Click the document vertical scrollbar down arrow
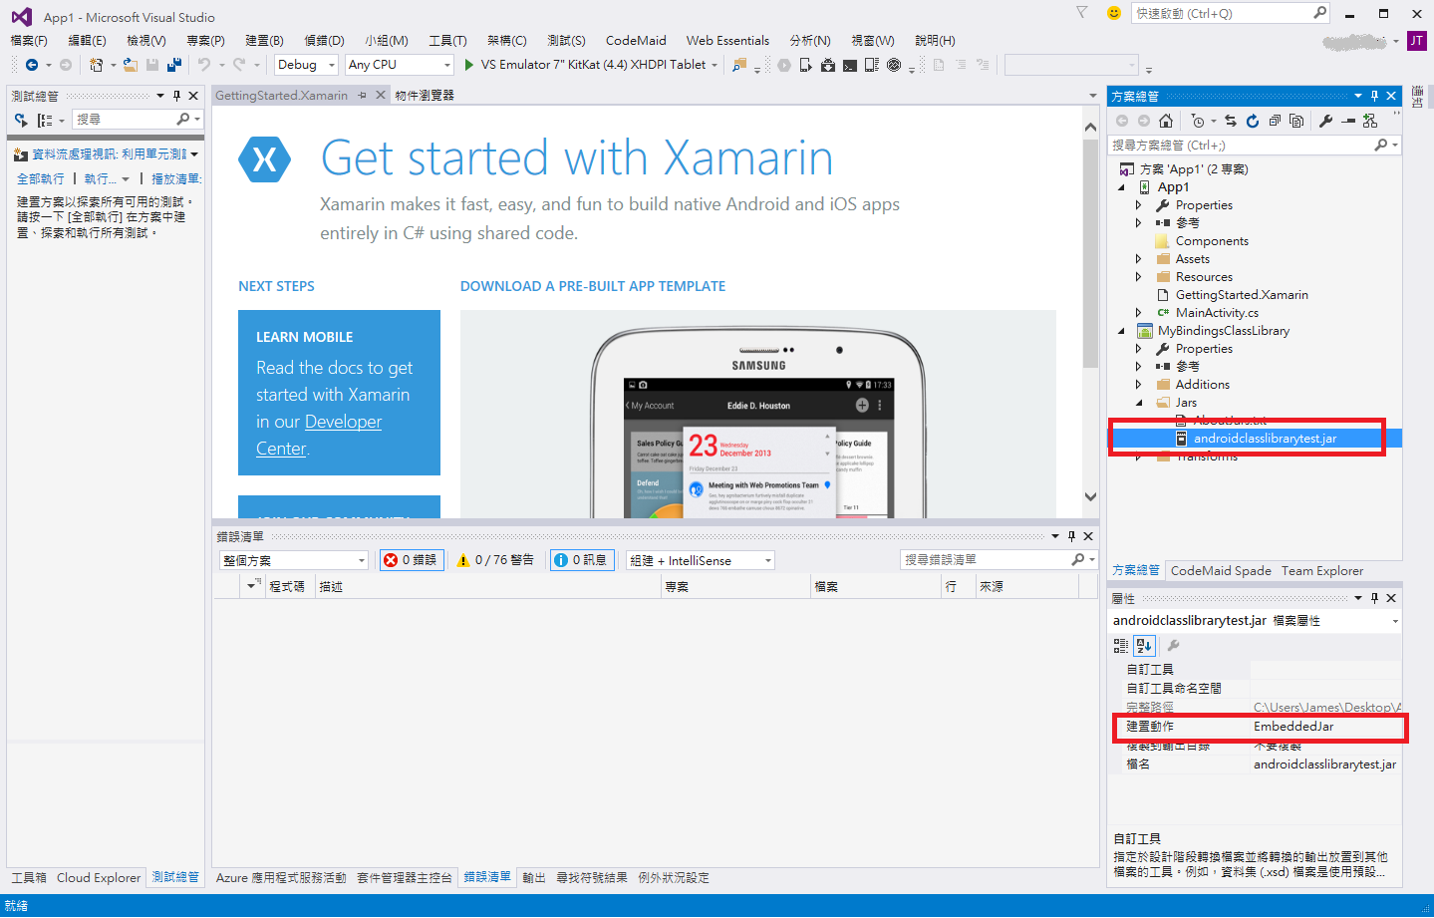The width and height of the screenshot is (1434, 918). (1090, 496)
